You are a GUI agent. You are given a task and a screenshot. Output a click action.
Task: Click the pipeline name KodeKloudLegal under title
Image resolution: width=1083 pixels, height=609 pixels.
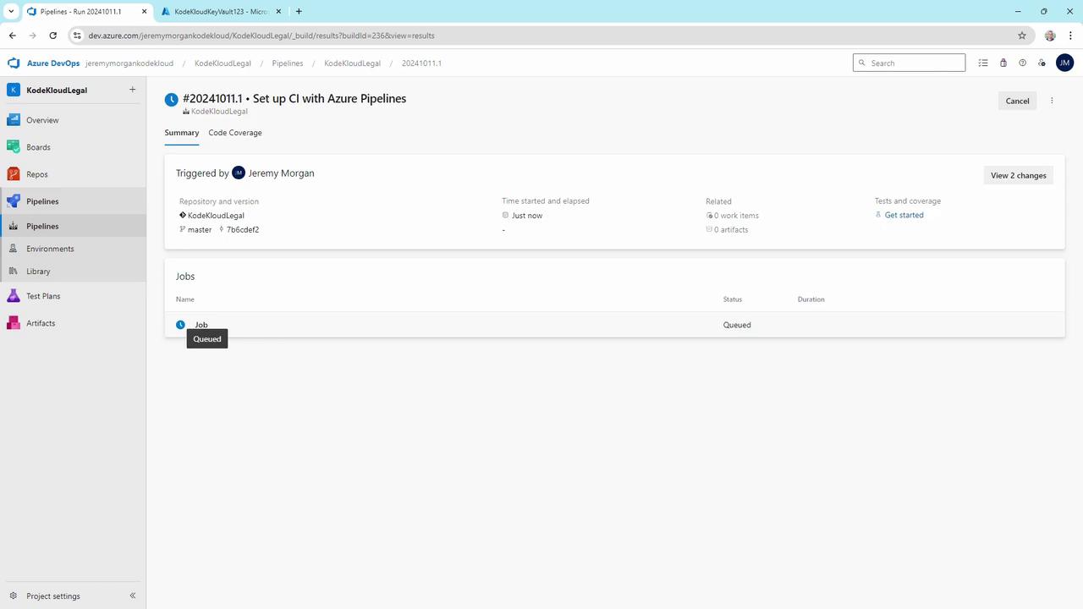click(x=219, y=112)
